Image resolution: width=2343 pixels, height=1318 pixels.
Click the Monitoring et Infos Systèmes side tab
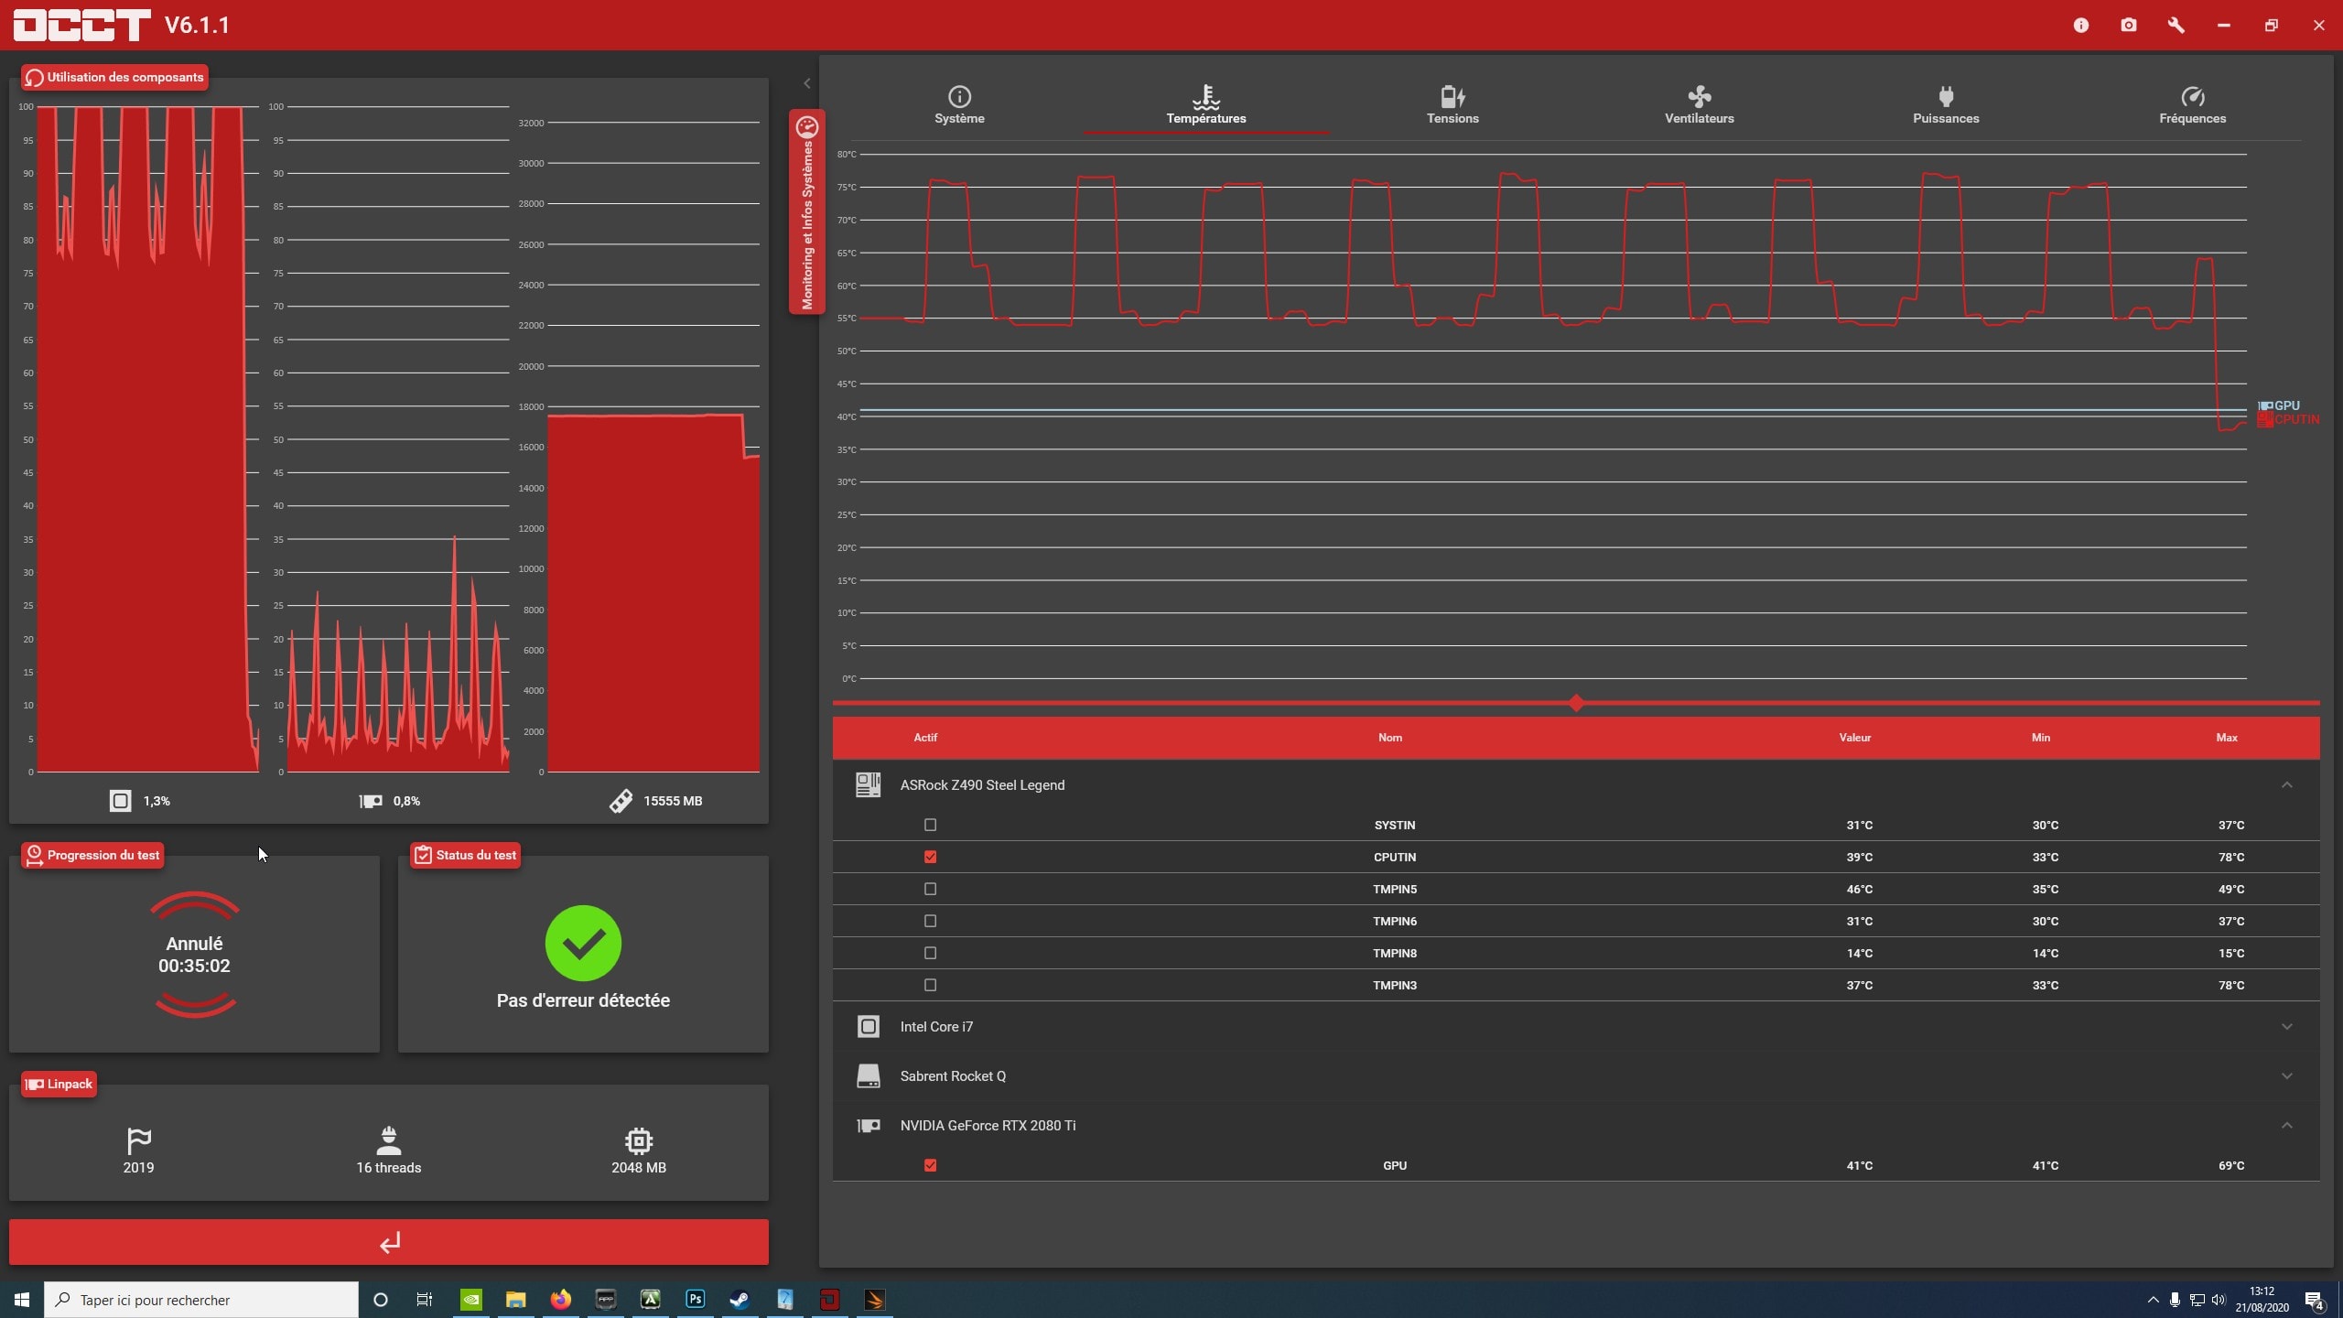(806, 211)
